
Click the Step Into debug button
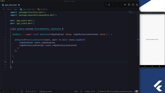pos(117,5)
